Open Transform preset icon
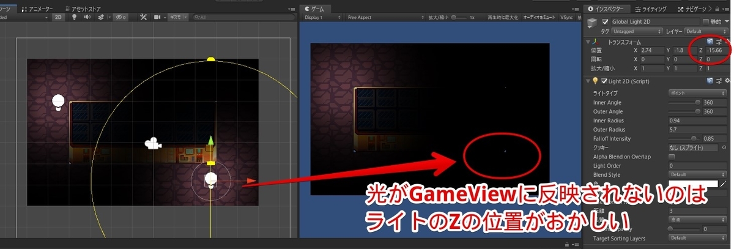 [719, 41]
